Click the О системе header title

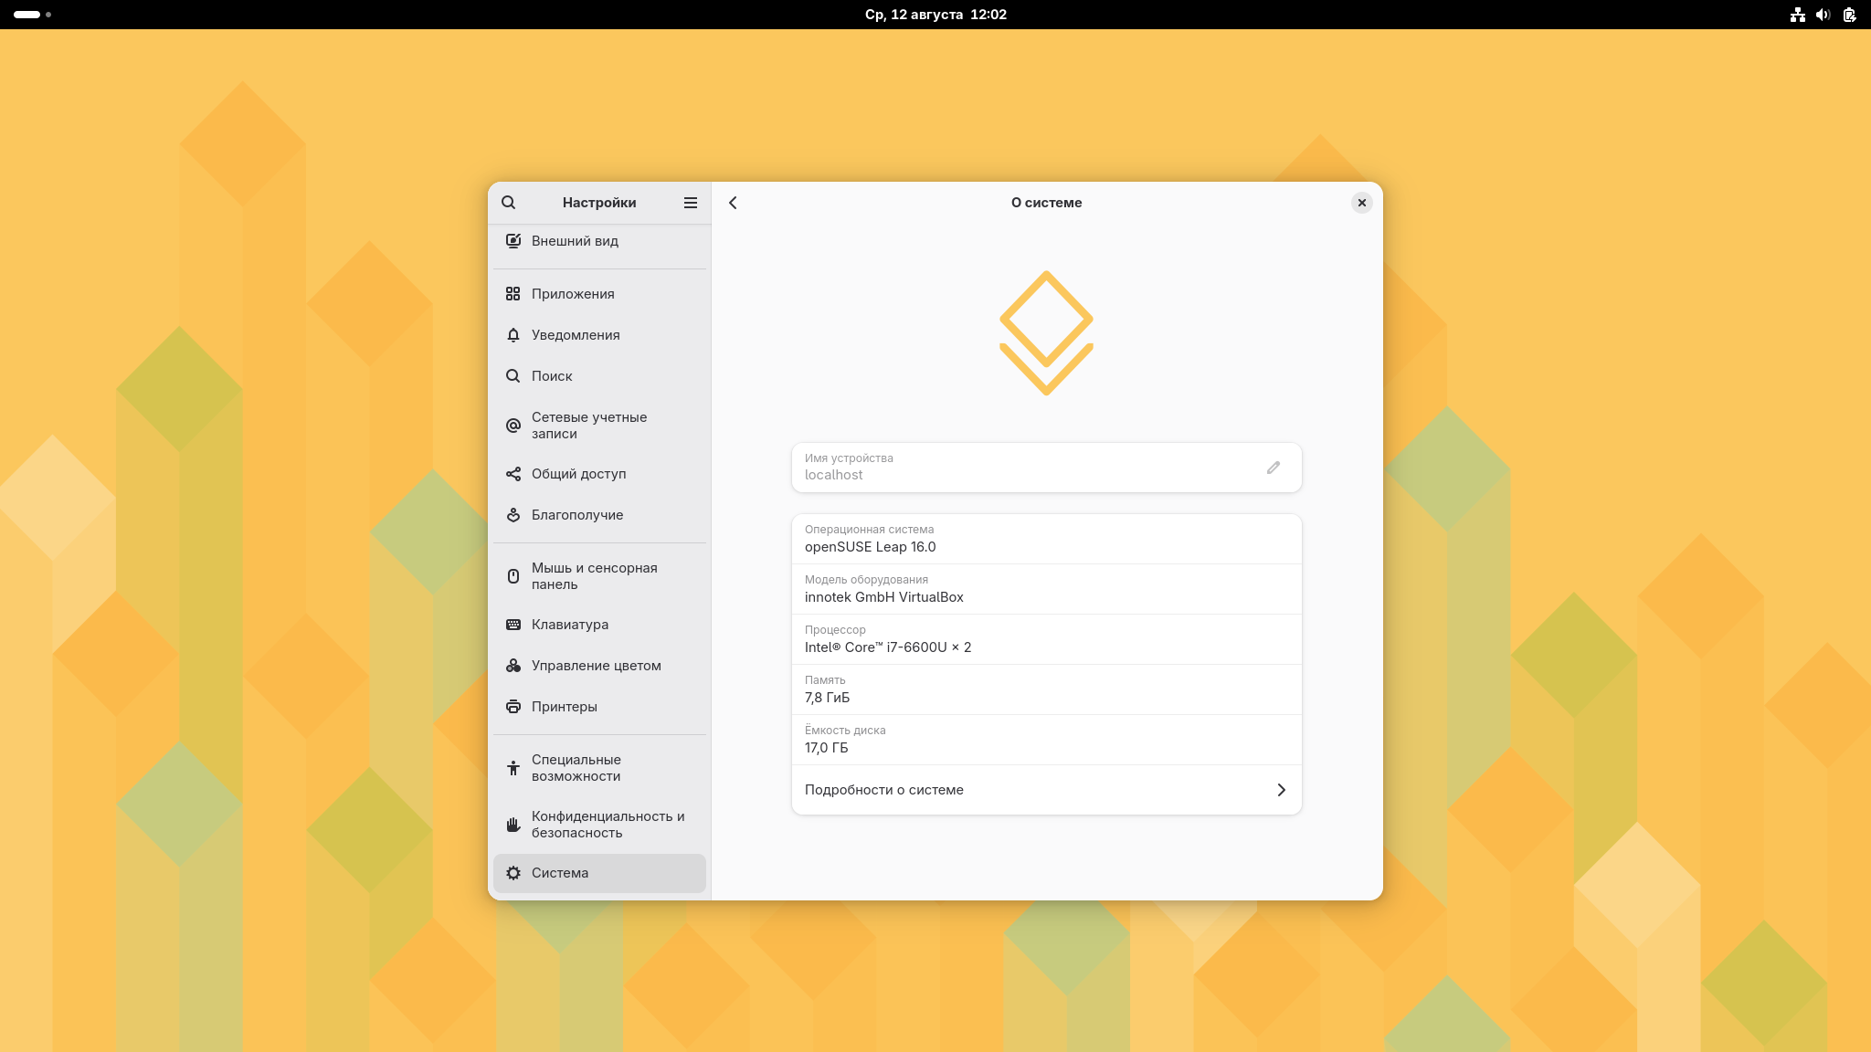coord(1046,203)
